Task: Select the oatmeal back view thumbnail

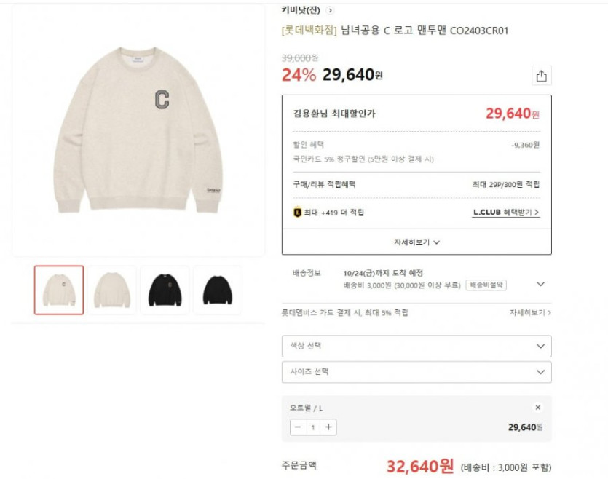Action: tap(112, 290)
